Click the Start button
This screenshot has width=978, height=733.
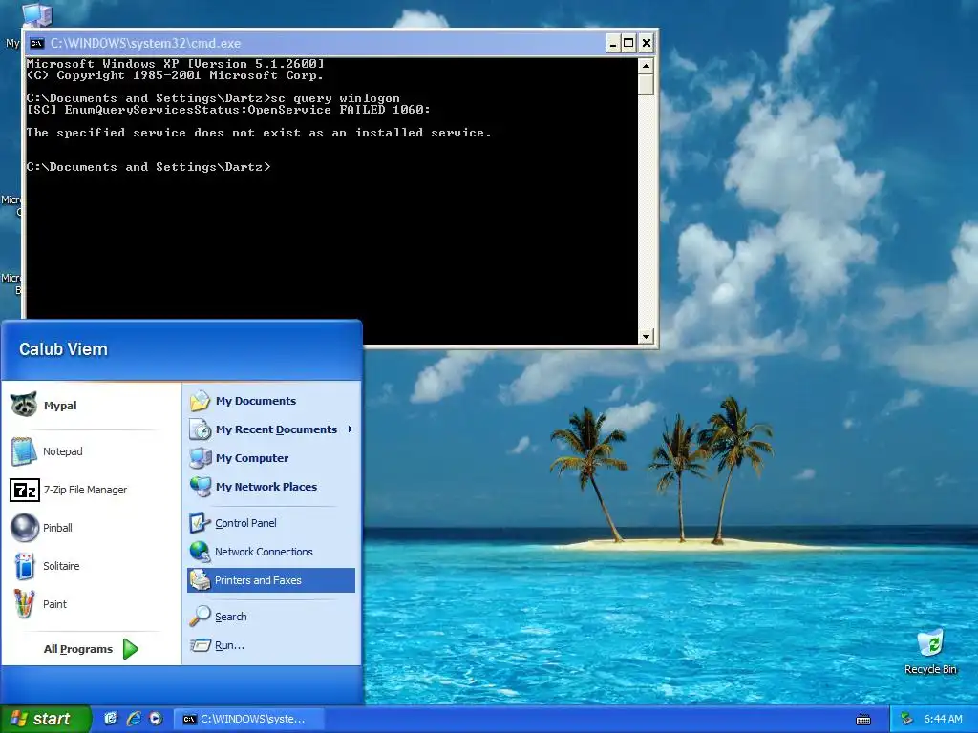click(x=46, y=719)
